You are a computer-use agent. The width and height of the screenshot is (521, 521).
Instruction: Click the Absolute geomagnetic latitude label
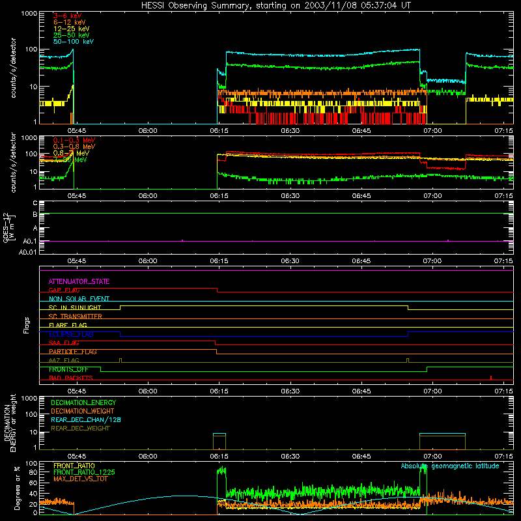pyautogui.click(x=450, y=466)
